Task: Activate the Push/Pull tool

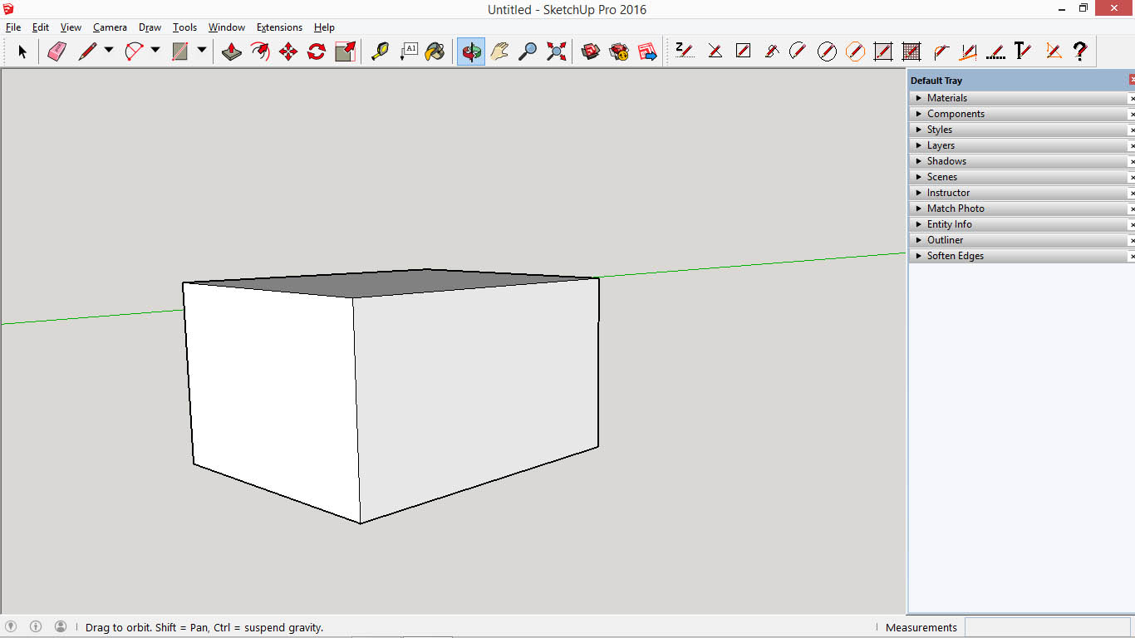Action: pyautogui.click(x=231, y=51)
